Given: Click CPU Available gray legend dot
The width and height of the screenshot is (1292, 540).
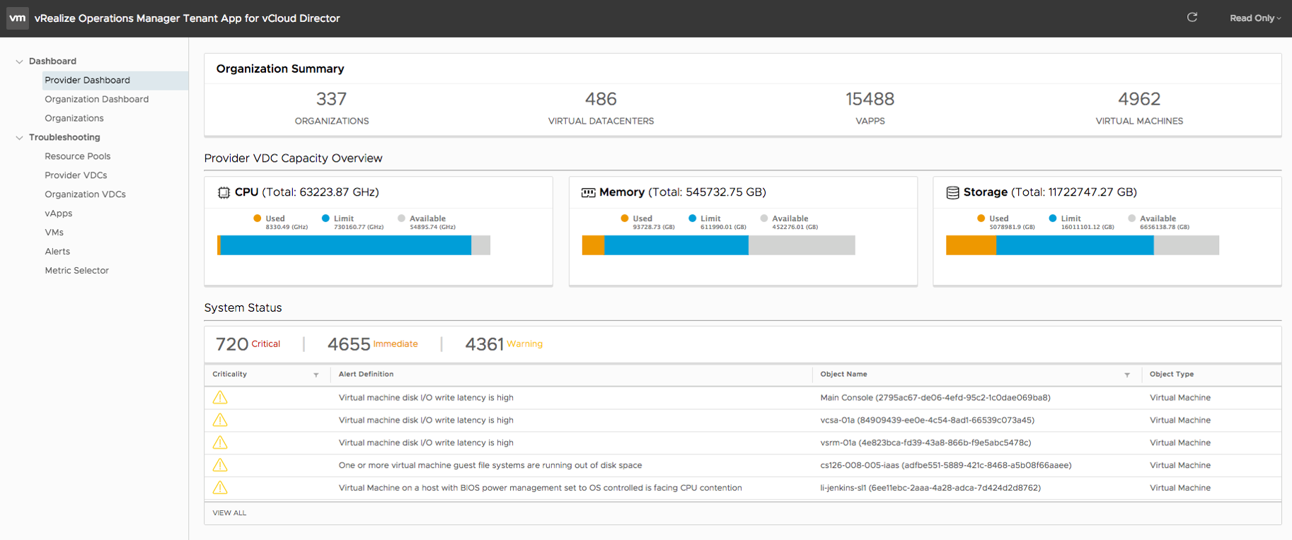Looking at the screenshot, I should [402, 219].
